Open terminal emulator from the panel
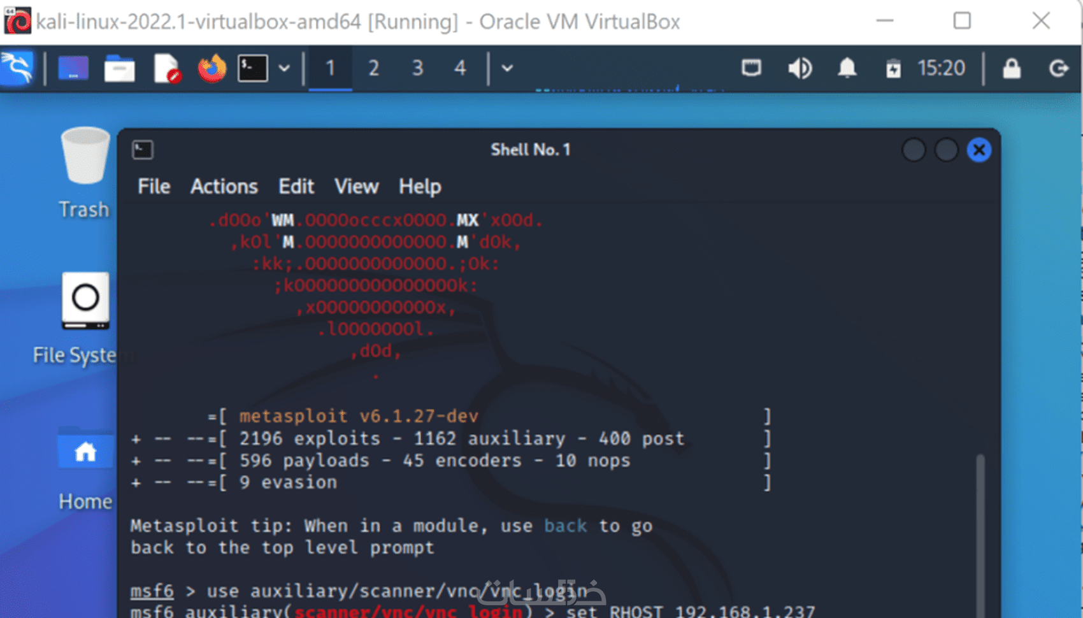Image resolution: width=1083 pixels, height=618 pixels. click(x=252, y=68)
